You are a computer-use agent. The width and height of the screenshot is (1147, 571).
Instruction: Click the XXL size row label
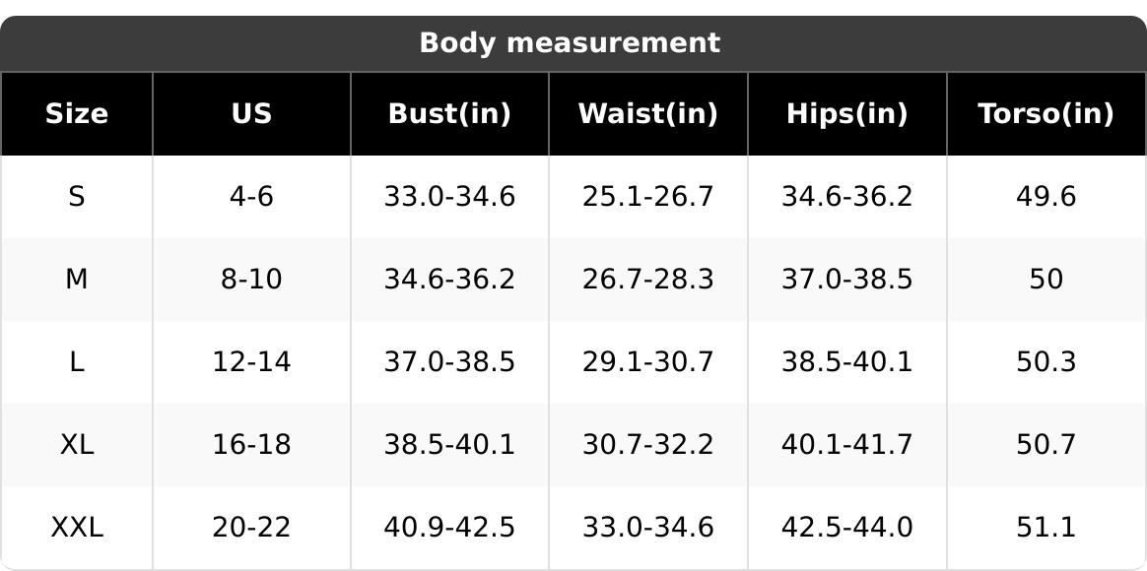point(76,528)
